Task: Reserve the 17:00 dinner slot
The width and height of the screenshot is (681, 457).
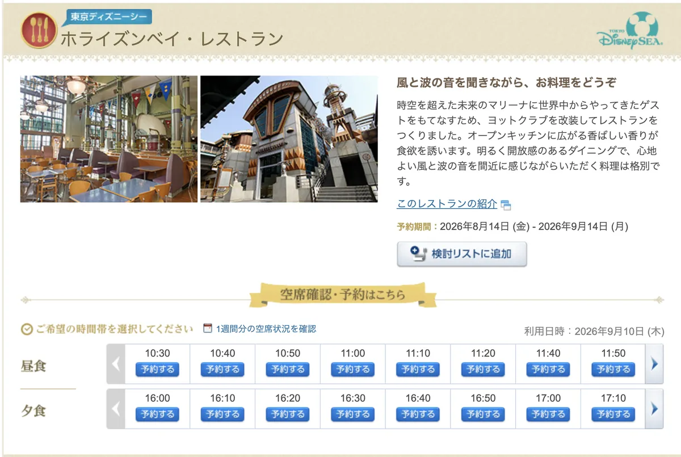Action: point(548,414)
